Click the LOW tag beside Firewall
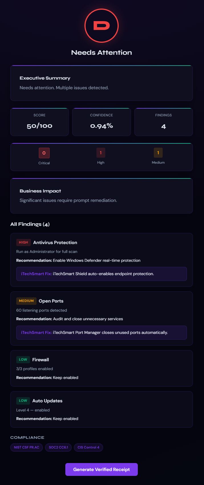 click(x=23, y=360)
